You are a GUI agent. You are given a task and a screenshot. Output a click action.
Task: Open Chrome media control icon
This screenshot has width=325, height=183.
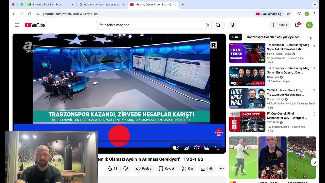point(299,14)
